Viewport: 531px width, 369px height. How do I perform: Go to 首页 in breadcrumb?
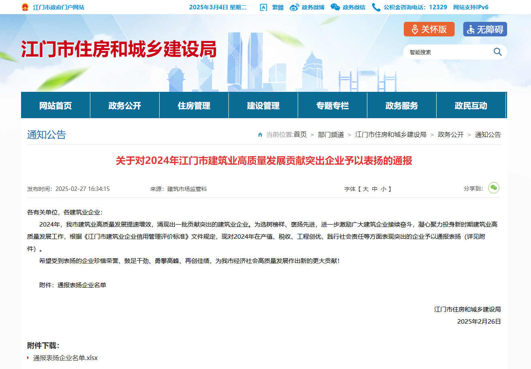click(x=300, y=135)
